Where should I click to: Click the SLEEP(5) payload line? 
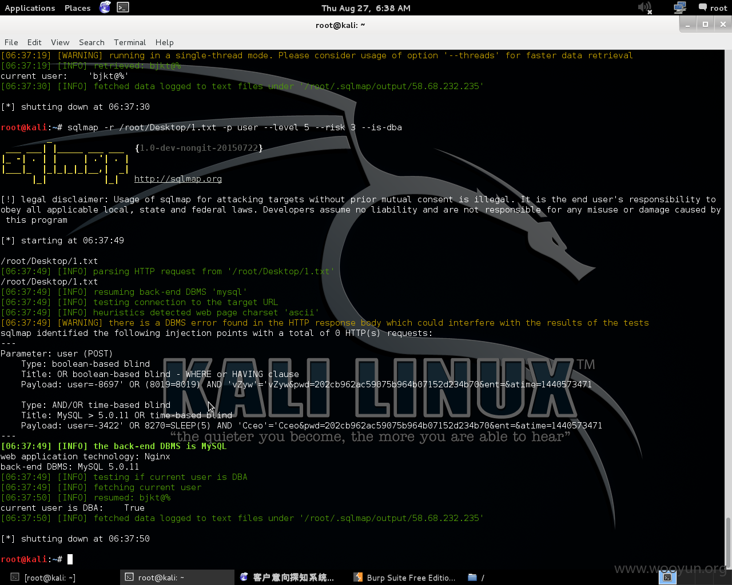coord(312,426)
